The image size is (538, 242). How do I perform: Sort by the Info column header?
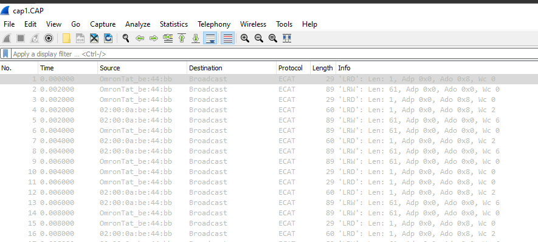pyautogui.click(x=436, y=68)
